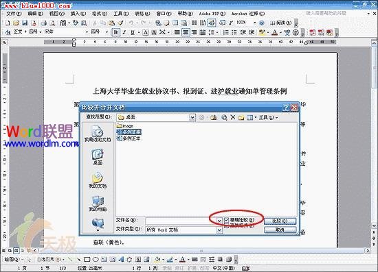Select My Documents in dialog sidebar
The width and height of the screenshot is (378, 272).
pyautogui.click(x=98, y=180)
